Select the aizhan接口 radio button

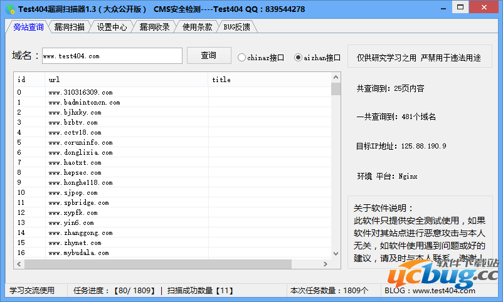[x=299, y=57]
